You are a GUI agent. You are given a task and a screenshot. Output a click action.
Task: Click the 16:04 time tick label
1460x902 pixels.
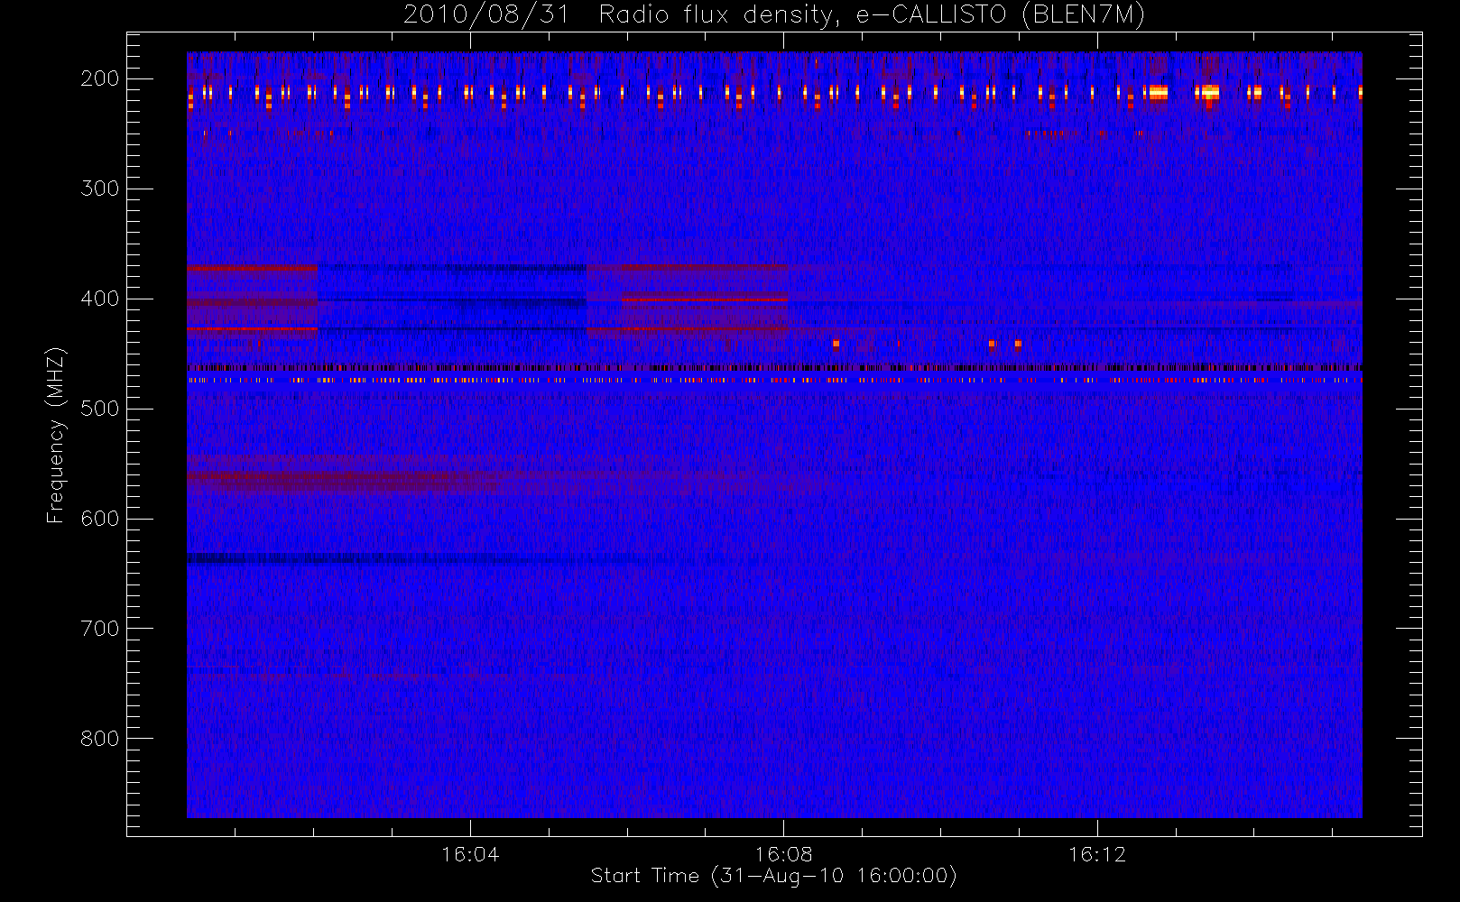click(470, 854)
